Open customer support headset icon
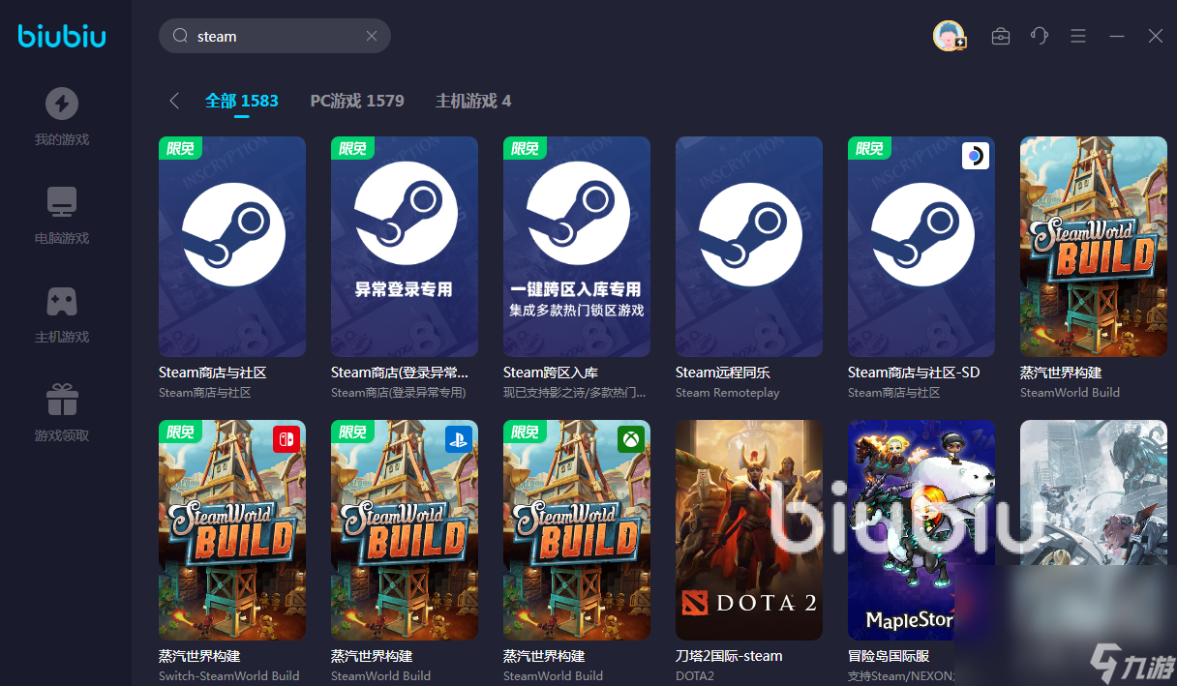This screenshot has height=686, width=1177. tap(1040, 36)
